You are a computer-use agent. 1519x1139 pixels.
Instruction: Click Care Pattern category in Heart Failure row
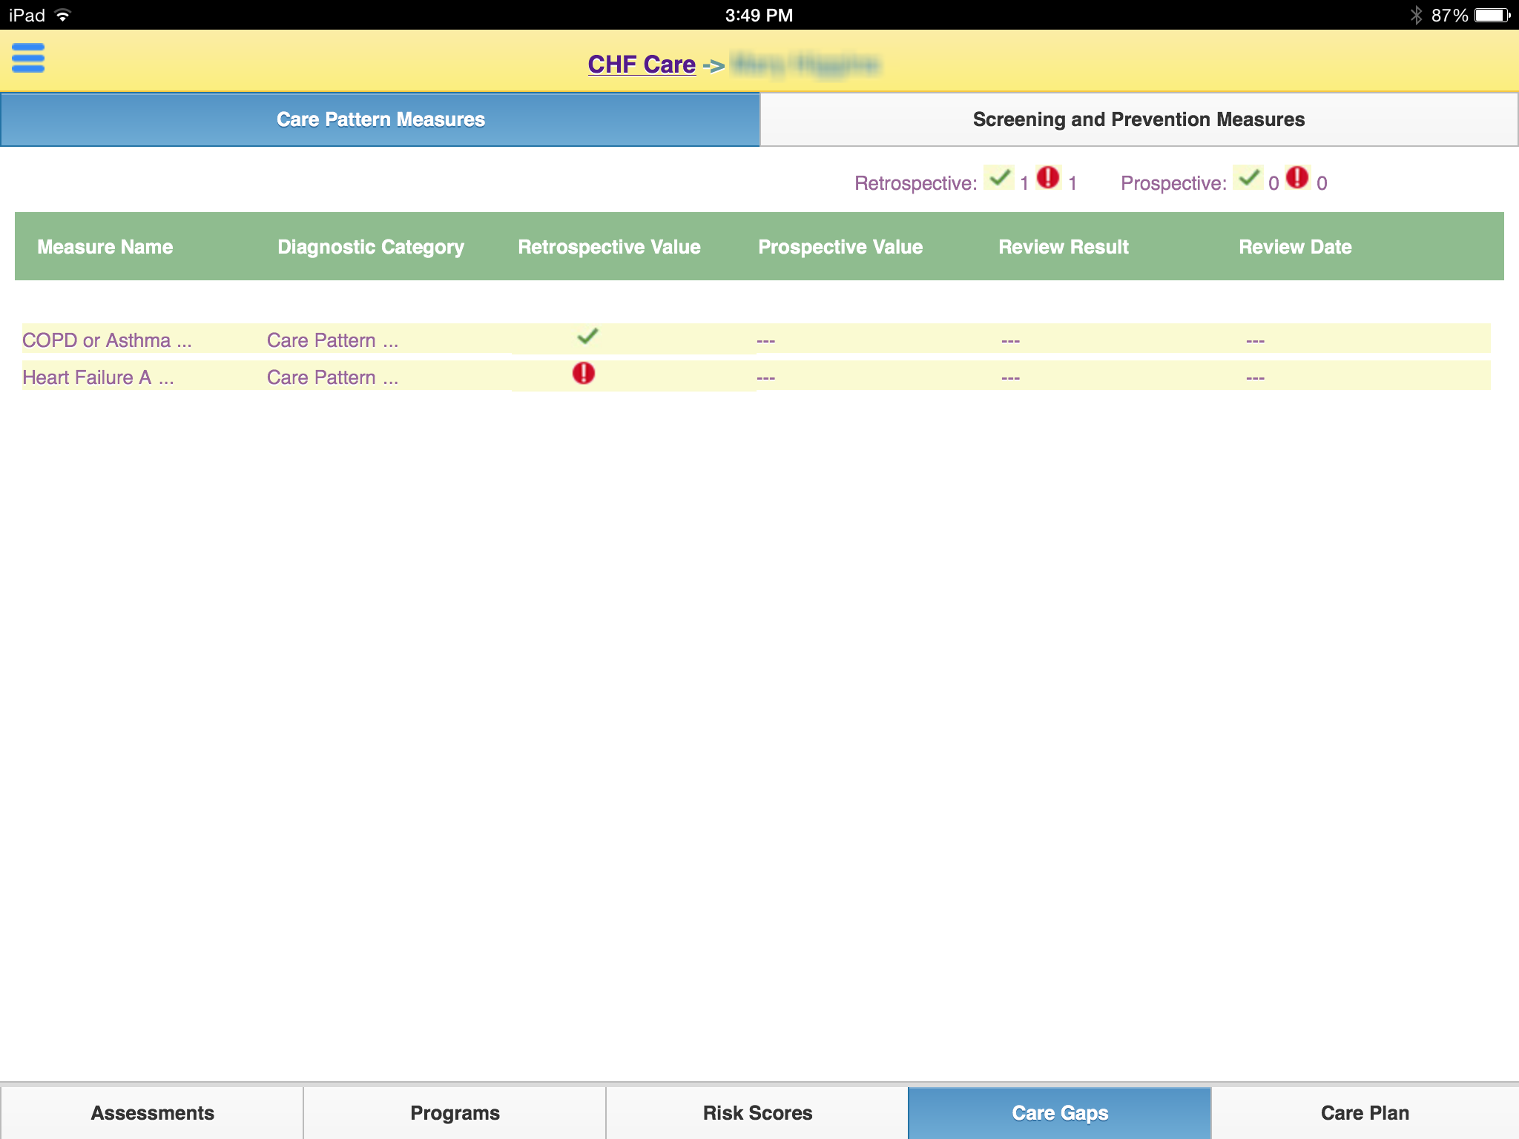coord(332,377)
